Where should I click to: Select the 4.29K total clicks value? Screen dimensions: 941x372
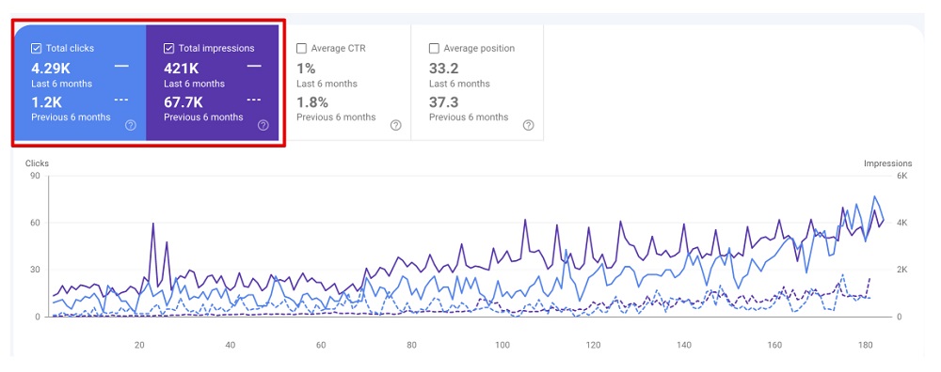click(x=51, y=69)
